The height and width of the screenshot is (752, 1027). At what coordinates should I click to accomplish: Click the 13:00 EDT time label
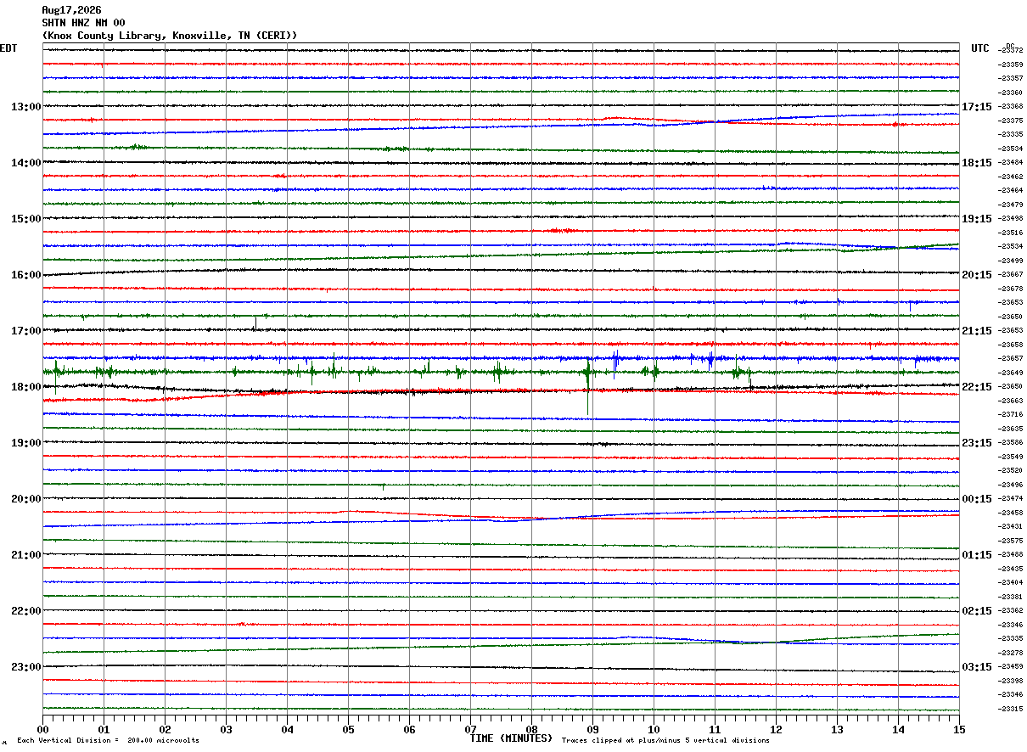coord(25,107)
